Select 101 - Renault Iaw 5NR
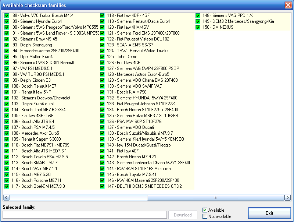Viewport: 294px width, 222px height. tap(31, 92)
